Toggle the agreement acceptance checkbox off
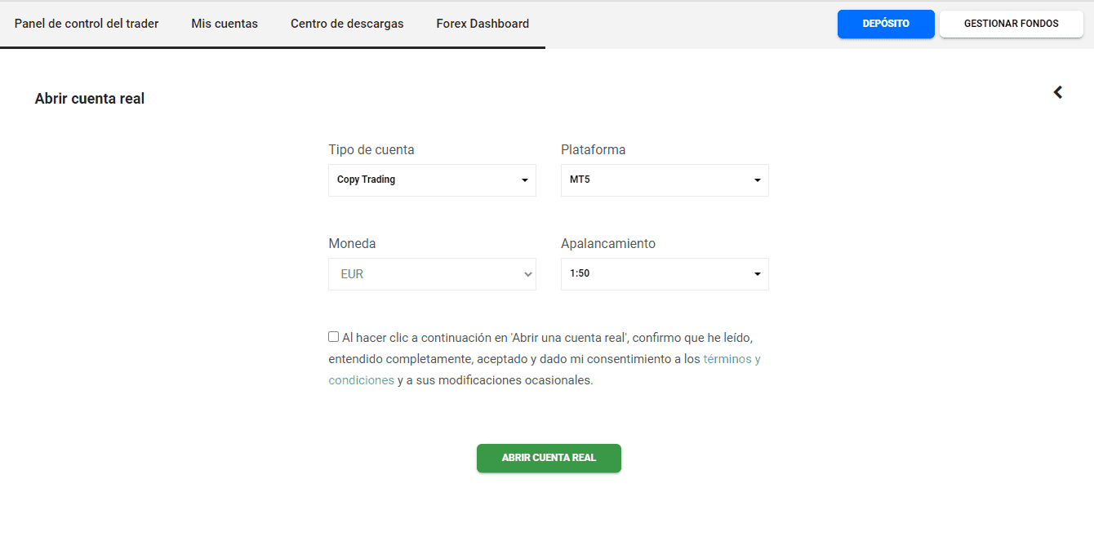 coord(333,336)
